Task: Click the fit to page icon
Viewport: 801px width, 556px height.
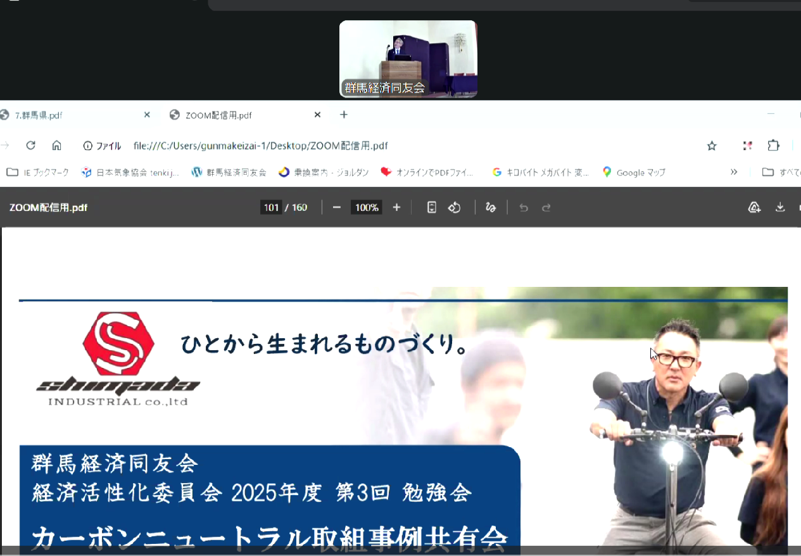Action: click(432, 208)
